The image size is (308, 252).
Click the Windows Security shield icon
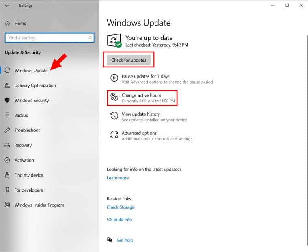click(x=7, y=100)
